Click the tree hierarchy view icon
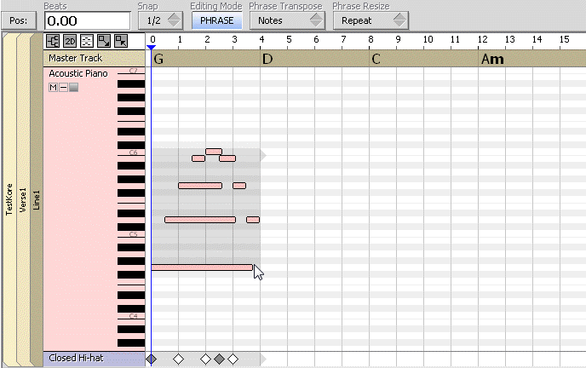The width and height of the screenshot is (586, 368). pyautogui.click(x=53, y=41)
